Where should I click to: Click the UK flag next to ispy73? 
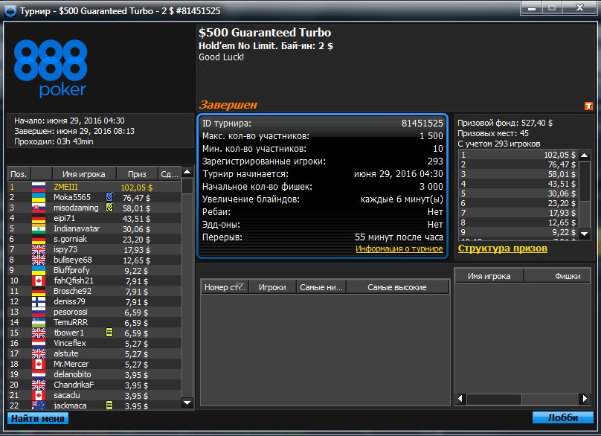click(39, 250)
